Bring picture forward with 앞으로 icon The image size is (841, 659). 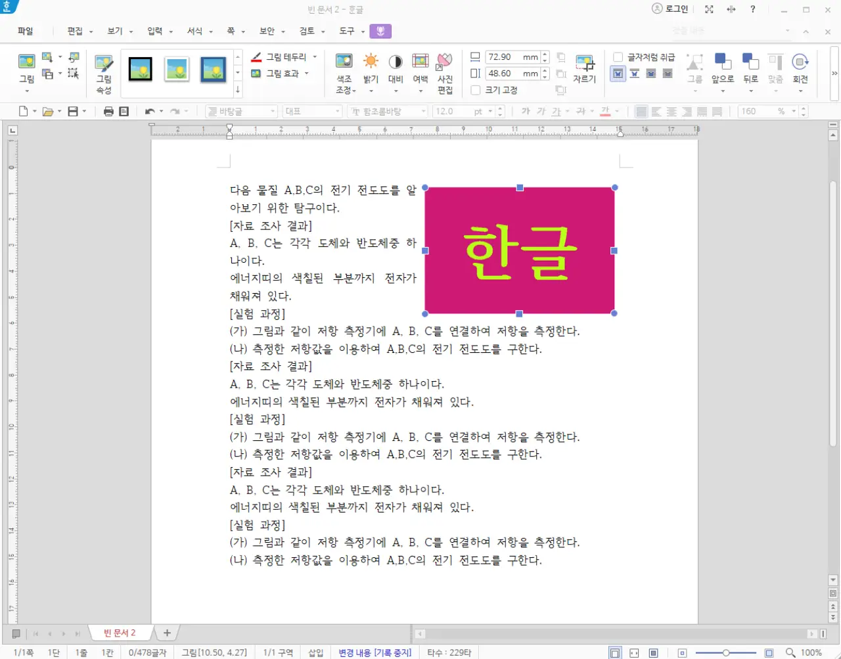click(723, 68)
